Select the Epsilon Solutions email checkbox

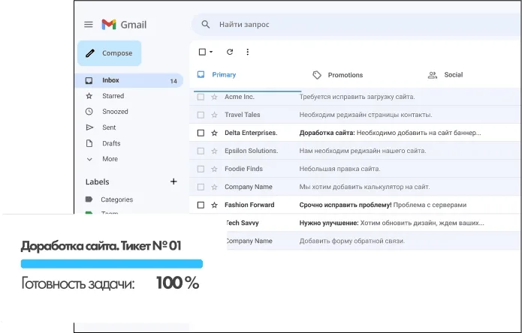click(201, 151)
